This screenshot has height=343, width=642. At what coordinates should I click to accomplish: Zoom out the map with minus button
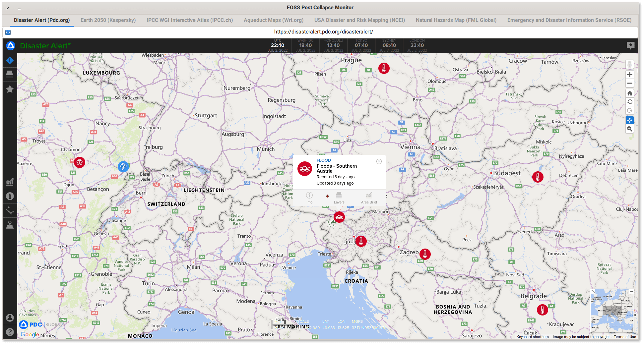630,83
